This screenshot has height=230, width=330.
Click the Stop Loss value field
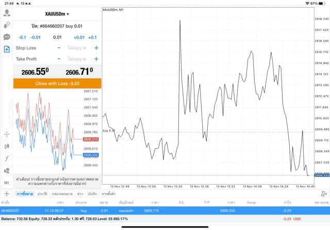pos(77,48)
